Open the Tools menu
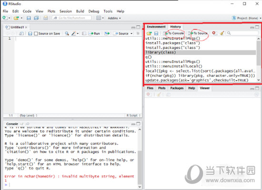262x190 pixels. pos(108,11)
